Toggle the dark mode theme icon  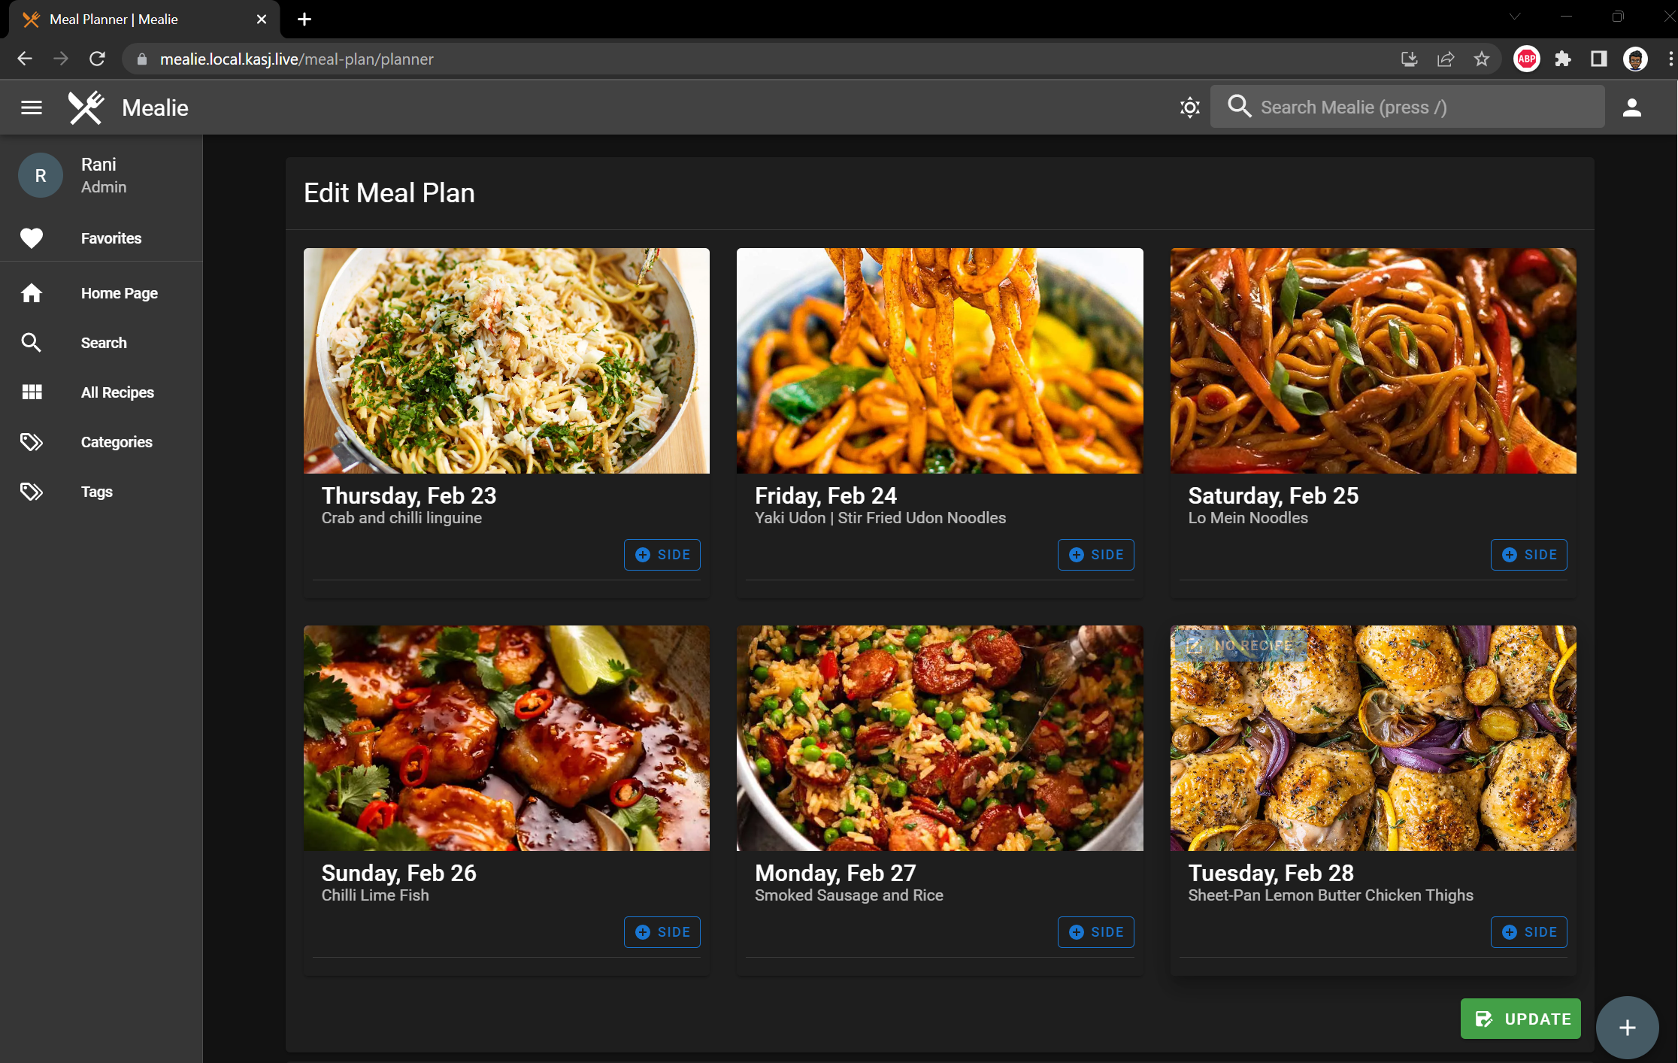1189,108
